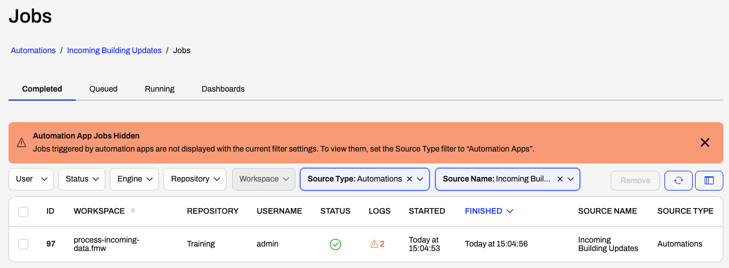Screen dimensions: 729x268
Task: Click the admin username cell
Action: click(268, 244)
